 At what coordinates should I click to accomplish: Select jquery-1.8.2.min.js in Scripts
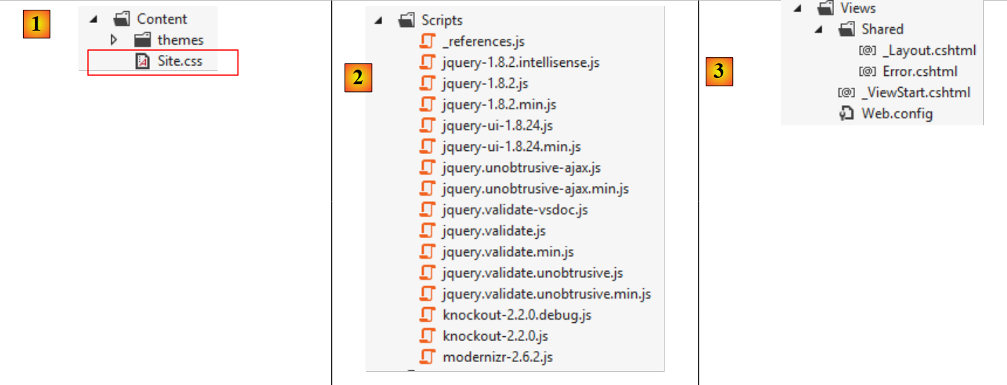499,105
